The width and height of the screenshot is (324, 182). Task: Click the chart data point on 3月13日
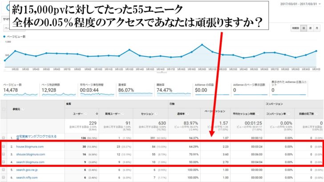click(x=130, y=50)
